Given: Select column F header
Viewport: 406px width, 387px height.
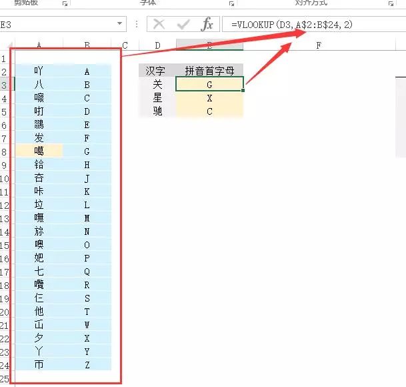Looking at the screenshot, I should point(319,45).
